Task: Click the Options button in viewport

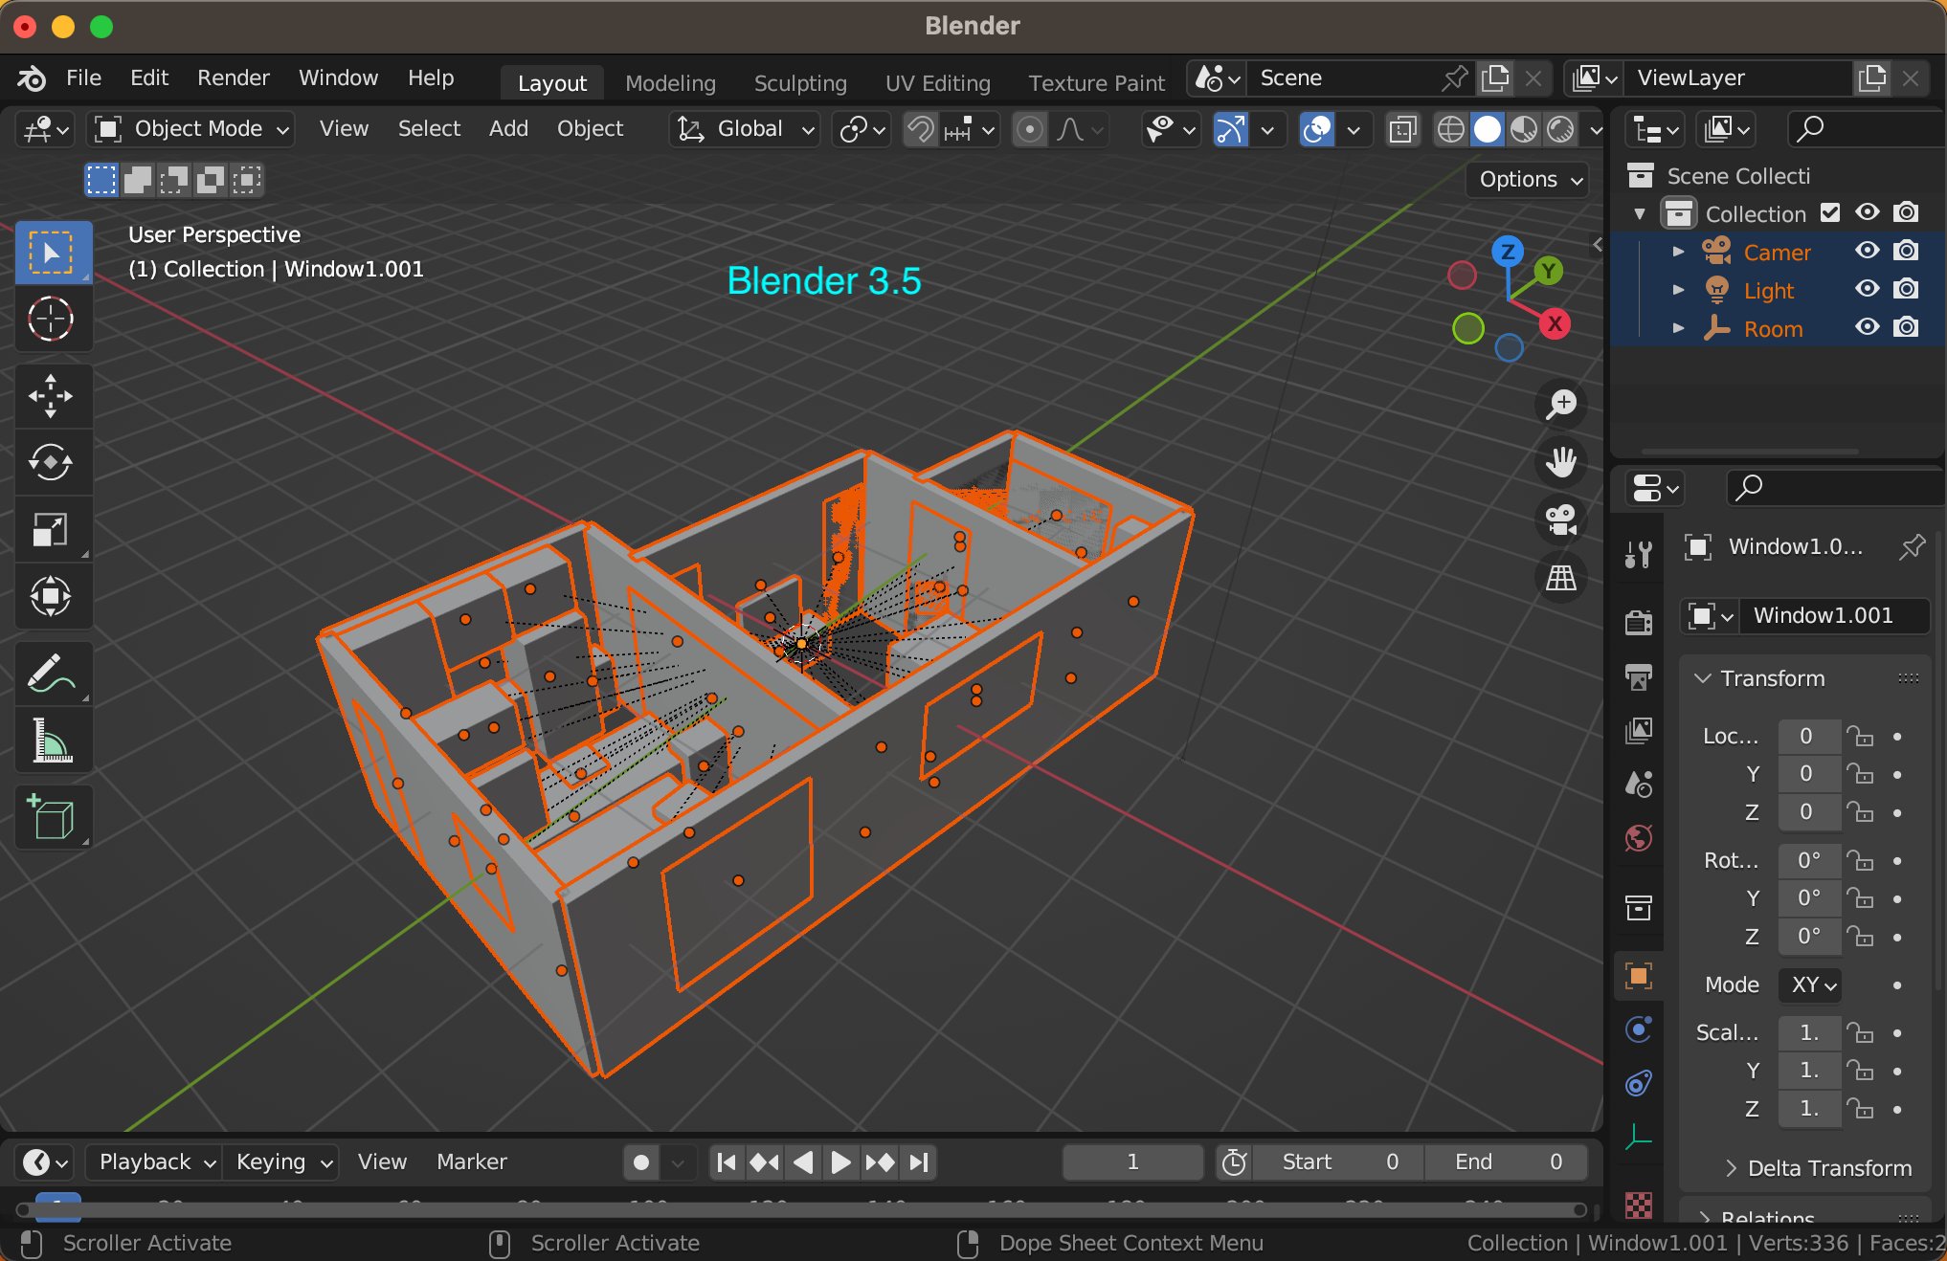Action: tap(1529, 179)
